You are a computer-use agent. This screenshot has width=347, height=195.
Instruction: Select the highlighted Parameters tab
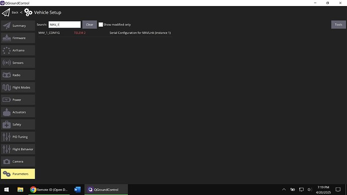[18, 174]
